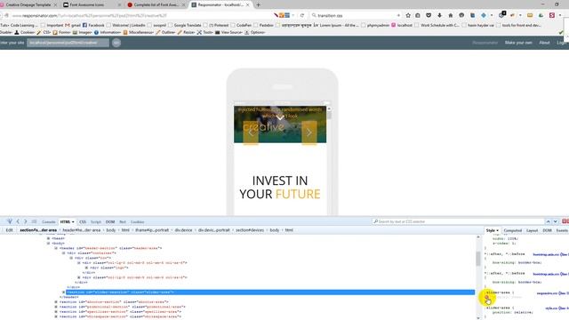Close the Creative Onepage Template tab
569x320 pixels.
tap(55, 5)
